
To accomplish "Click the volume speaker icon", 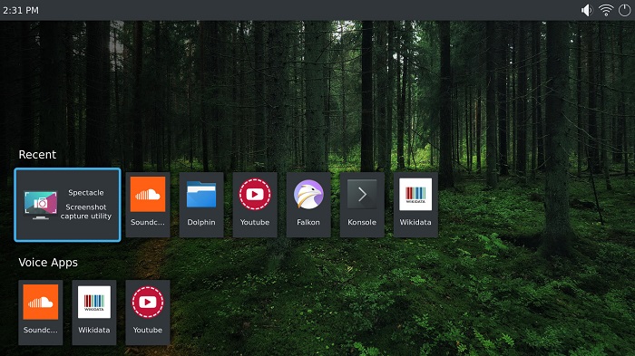I will tap(587, 10).
